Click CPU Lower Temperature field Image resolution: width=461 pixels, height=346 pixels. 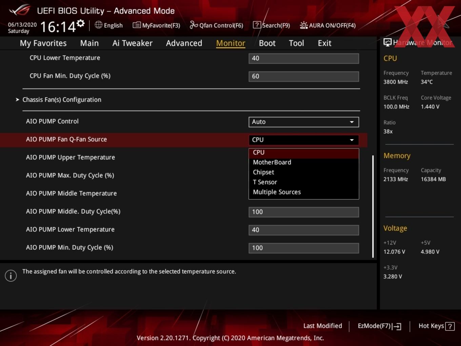pyautogui.click(x=304, y=58)
